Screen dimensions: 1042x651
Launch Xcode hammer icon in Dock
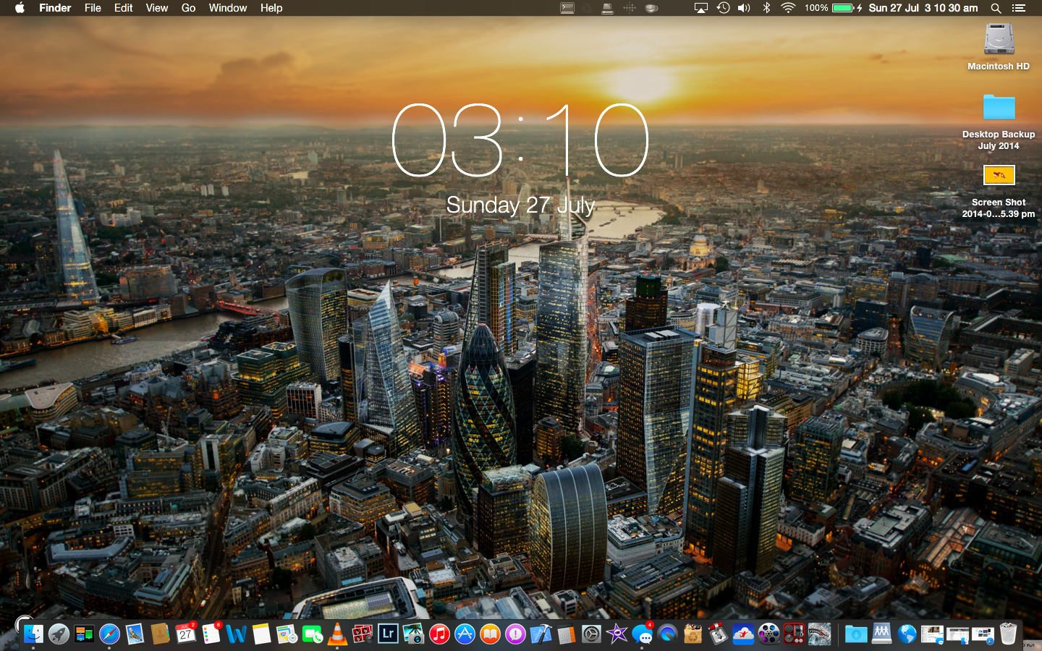tap(541, 634)
